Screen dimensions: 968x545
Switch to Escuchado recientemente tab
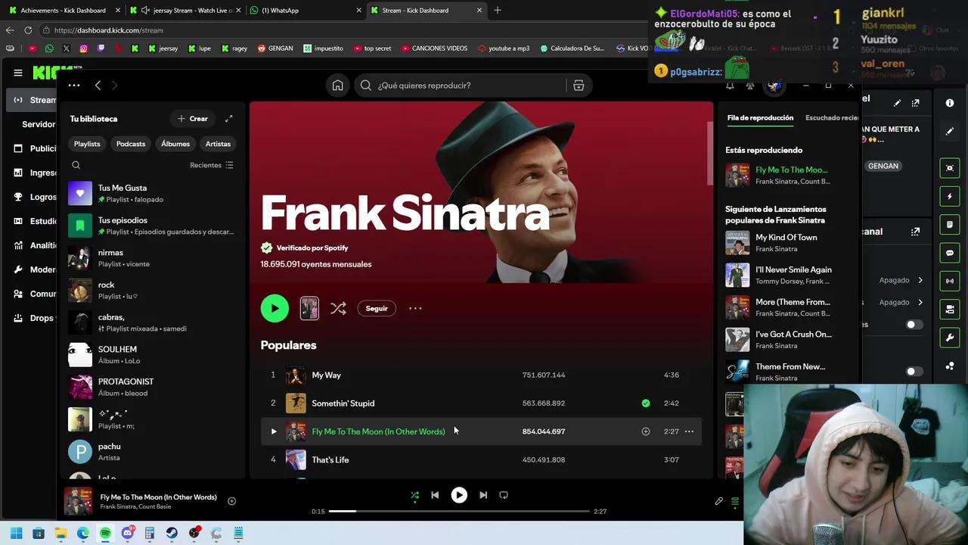[832, 118]
